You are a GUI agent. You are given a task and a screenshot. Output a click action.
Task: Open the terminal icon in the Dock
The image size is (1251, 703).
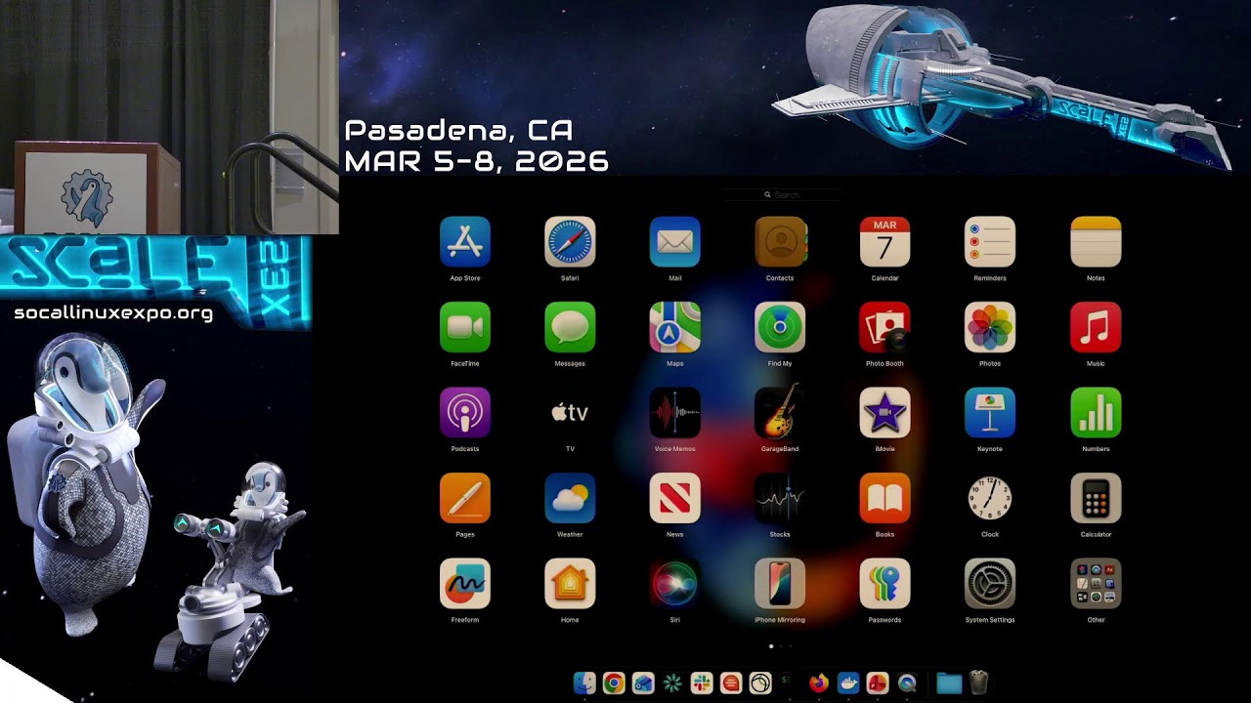pos(788,682)
